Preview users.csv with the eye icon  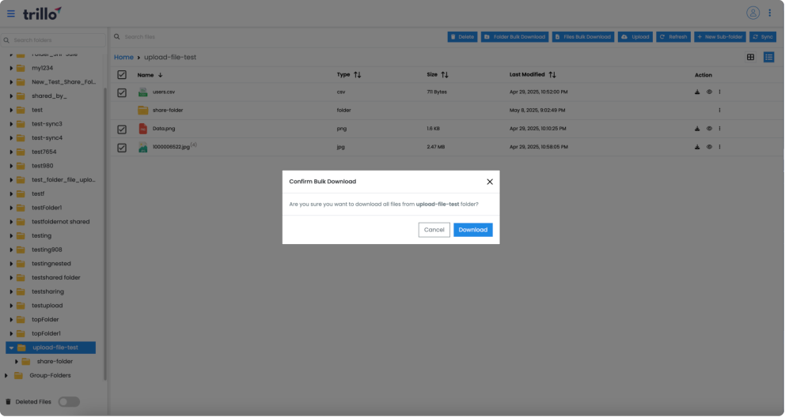[x=709, y=92]
